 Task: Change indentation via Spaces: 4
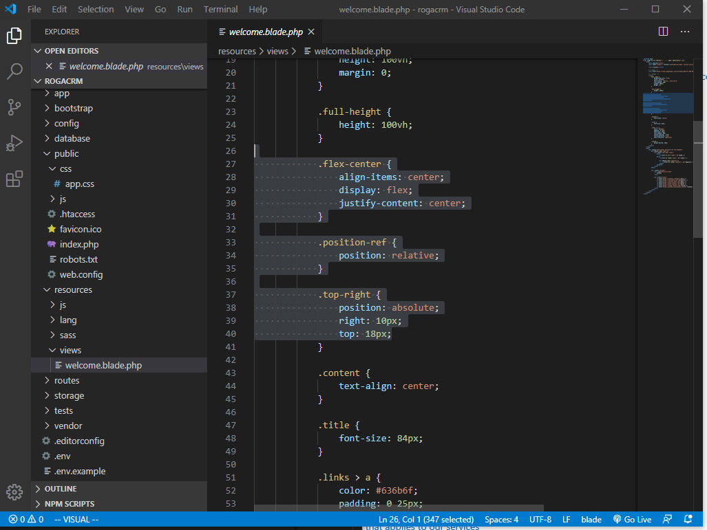501,520
